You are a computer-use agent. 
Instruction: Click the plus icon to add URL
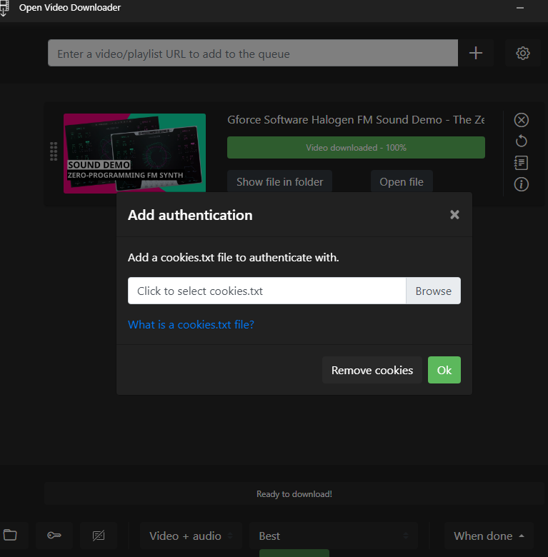click(476, 53)
